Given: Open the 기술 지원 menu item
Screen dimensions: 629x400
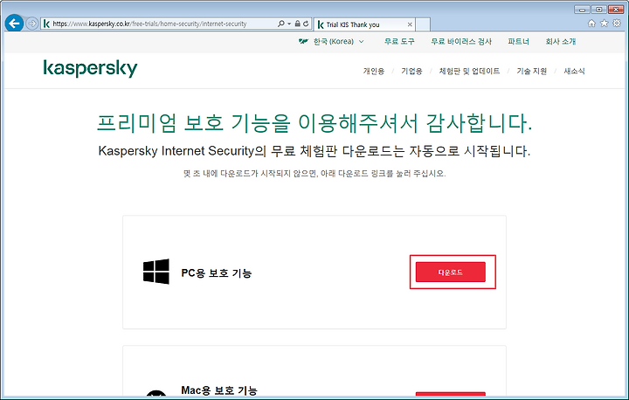Looking at the screenshot, I should pyautogui.click(x=531, y=71).
